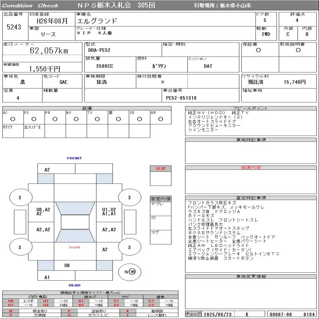
Task: Click the first registration H26年08月
Action: 52,21
